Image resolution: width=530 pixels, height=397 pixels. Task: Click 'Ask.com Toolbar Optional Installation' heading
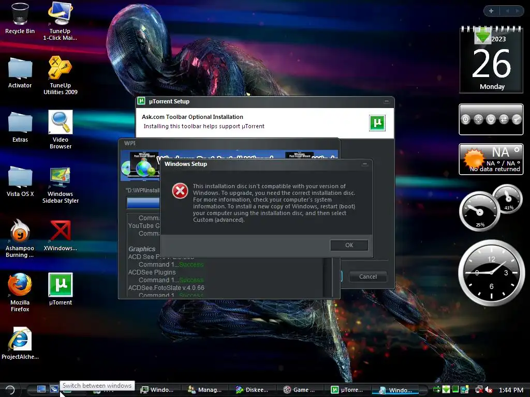tap(193, 117)
